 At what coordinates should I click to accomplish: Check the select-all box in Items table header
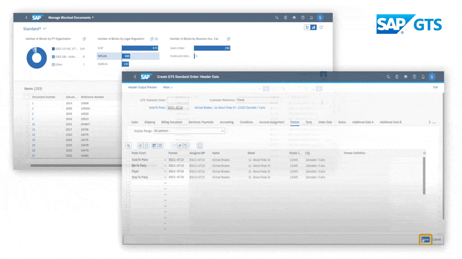(x=27, y=97)
